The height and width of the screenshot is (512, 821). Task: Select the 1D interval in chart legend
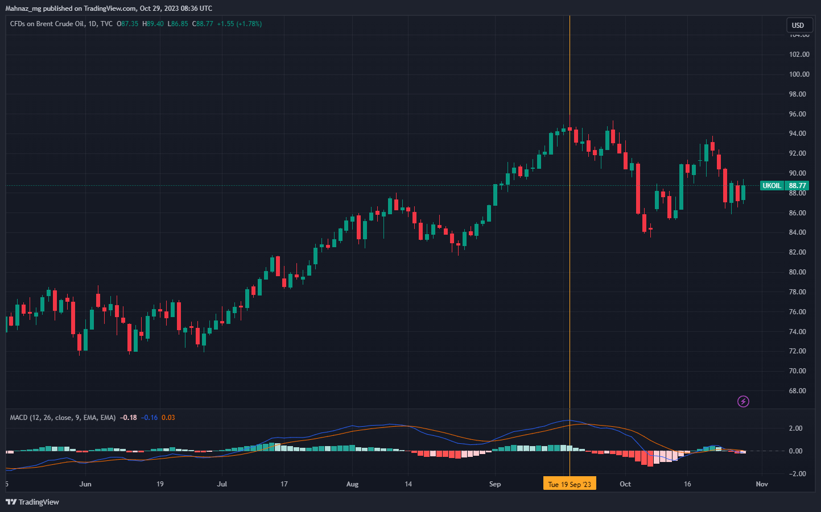(x=92, y=24)
